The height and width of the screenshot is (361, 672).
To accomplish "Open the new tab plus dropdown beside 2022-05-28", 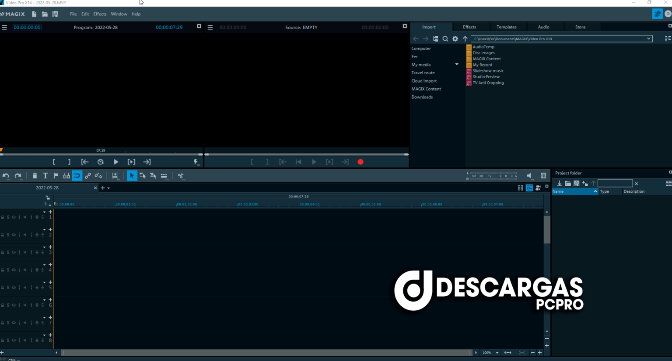I will tap(105, 187).
